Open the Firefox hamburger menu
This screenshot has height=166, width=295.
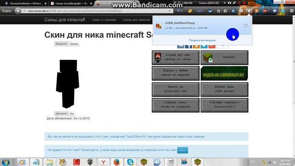click(291, 11)
